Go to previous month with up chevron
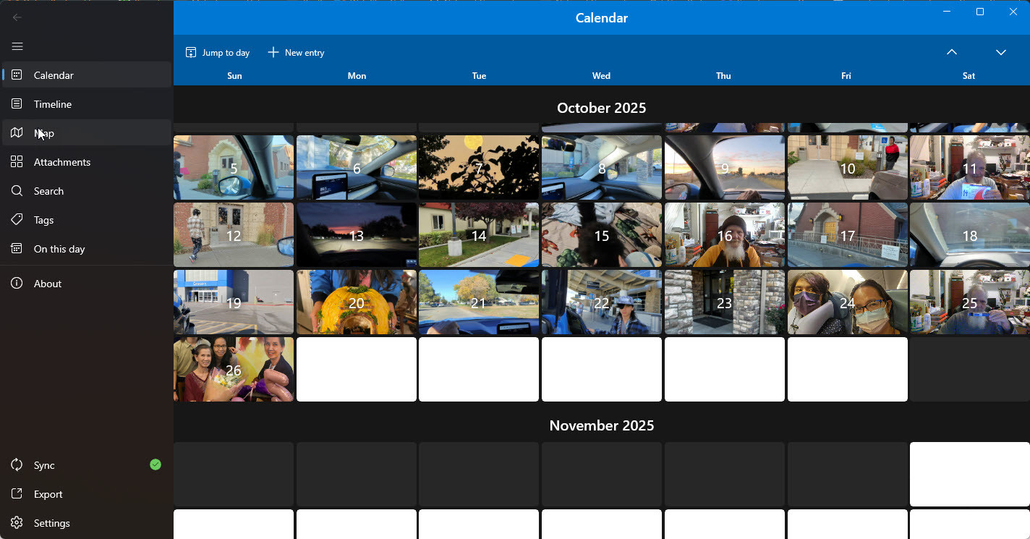 [x=952, y=52]
